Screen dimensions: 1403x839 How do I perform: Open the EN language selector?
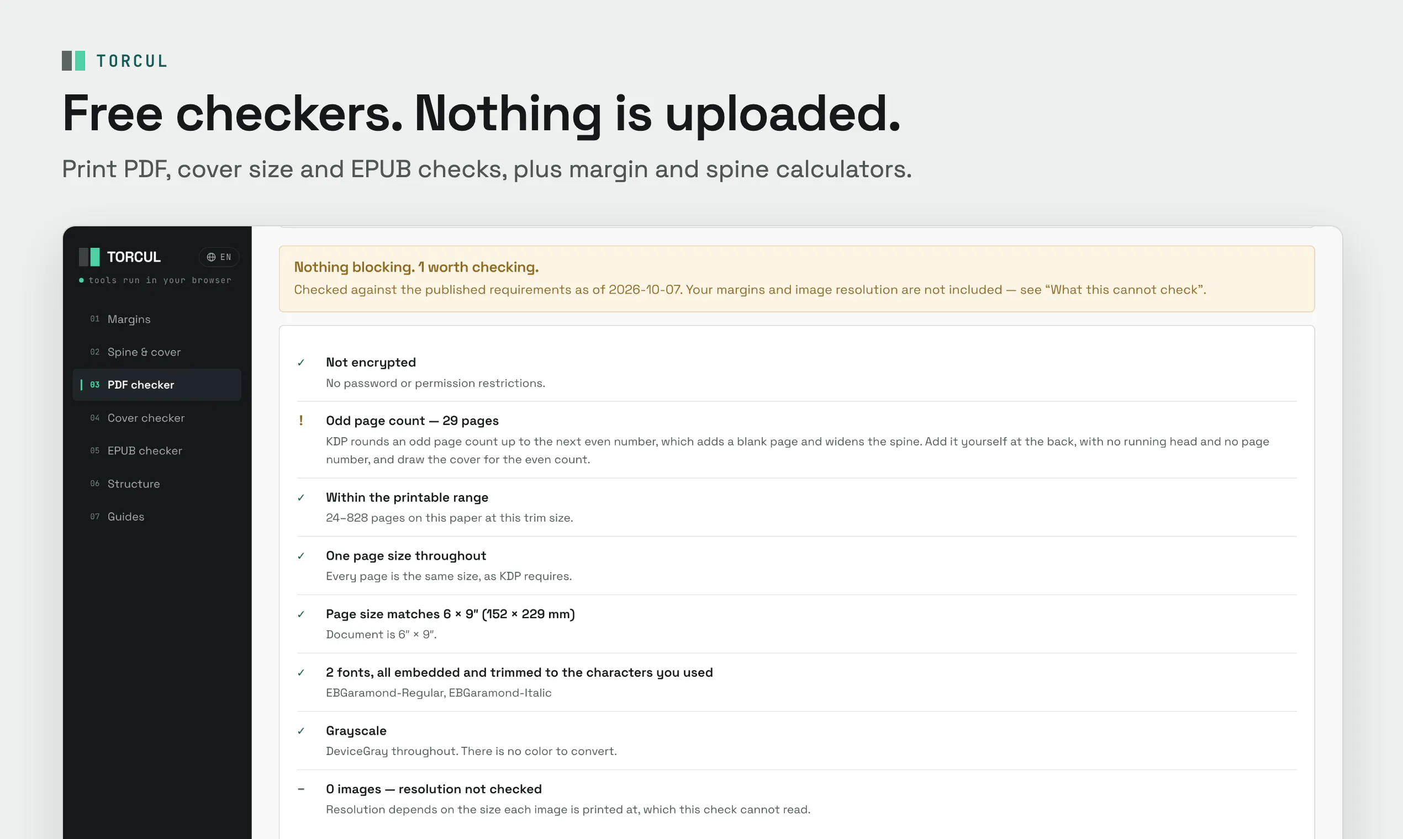click(219, 257)
